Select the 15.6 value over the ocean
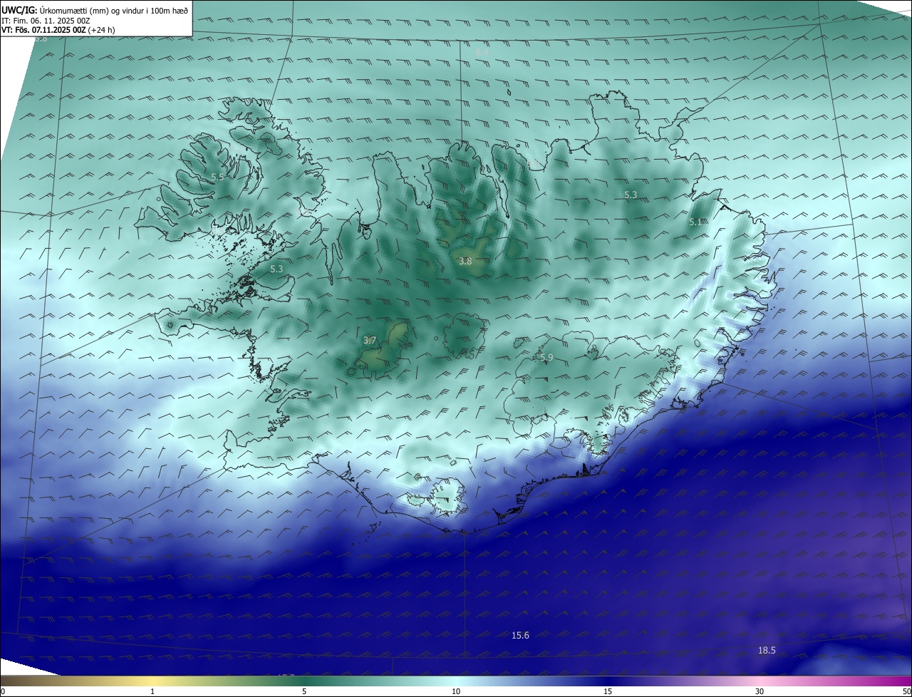This screenshot has height=697, width=912. pyautogui.click(x=521, y=635)
